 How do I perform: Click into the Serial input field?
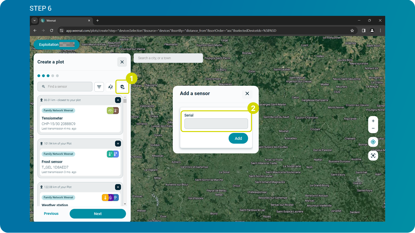(x=216, y=124)
